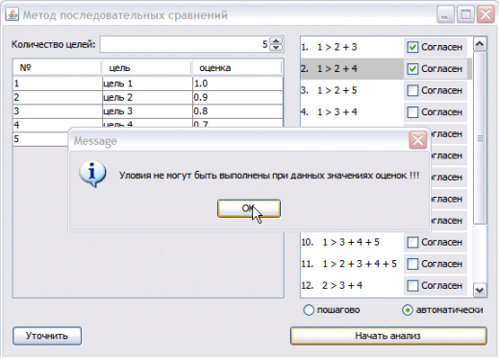Screen dimensions: 499x358
Task: Uncheck Согласен for comparison 1 > 2 + 3
Action: coord(412,47)
